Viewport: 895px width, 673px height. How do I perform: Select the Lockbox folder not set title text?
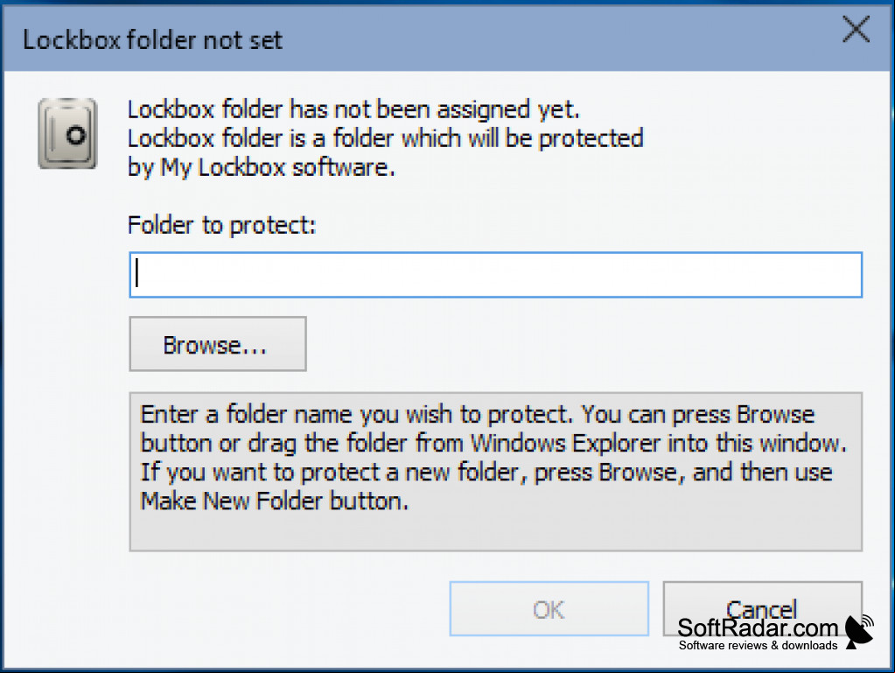tap(152, 40)
